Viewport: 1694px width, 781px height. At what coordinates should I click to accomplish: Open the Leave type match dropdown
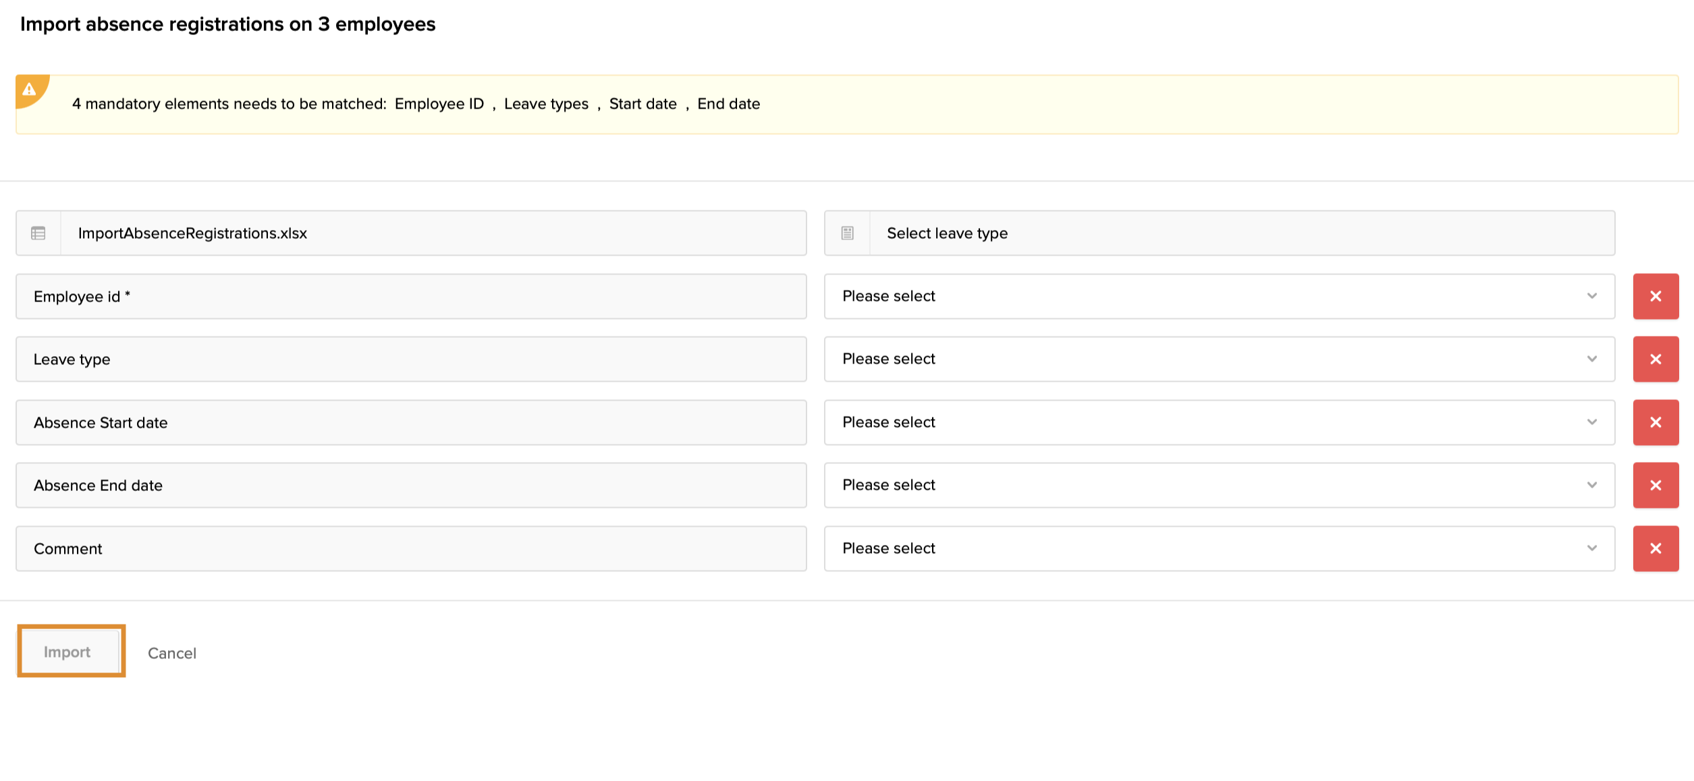[x=1219, y=359]
